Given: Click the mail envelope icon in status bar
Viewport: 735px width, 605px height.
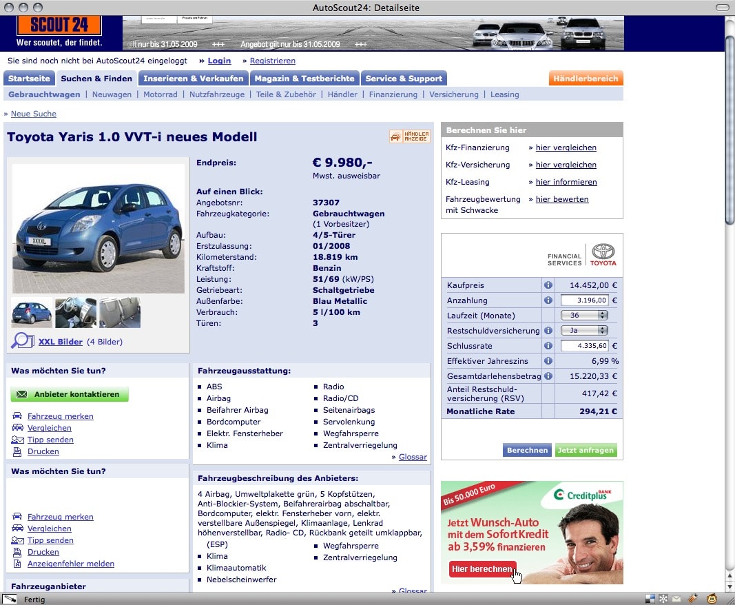Looking at the screenshot, I should click(676, 599).
